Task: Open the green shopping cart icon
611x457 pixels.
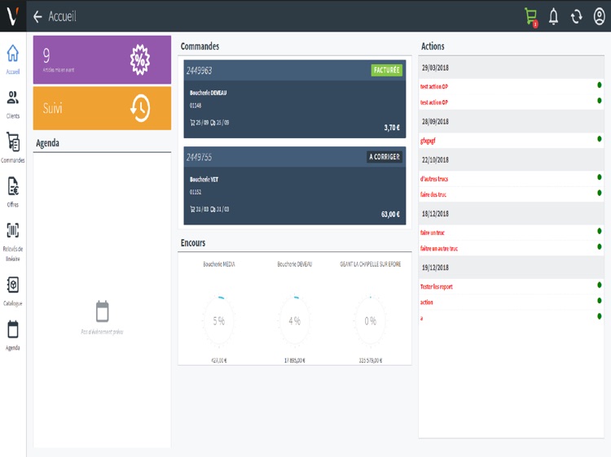Action: click(x=530, y=17)
